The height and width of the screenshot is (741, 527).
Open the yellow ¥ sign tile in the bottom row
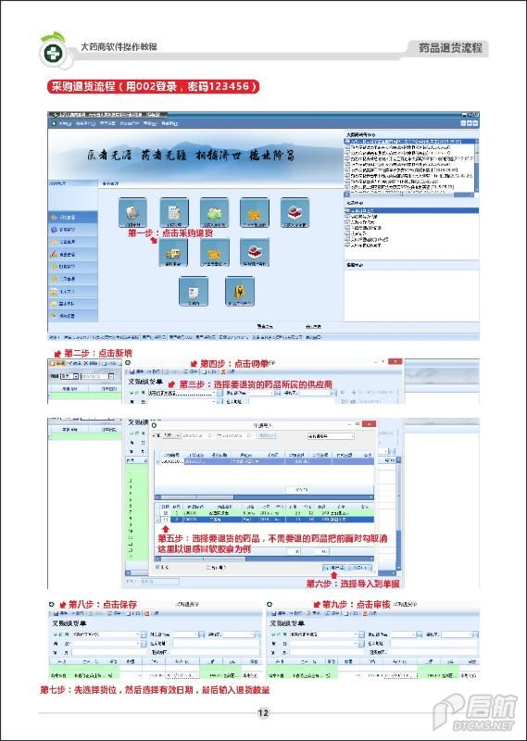pyautogui.click(x=240, y=291)
